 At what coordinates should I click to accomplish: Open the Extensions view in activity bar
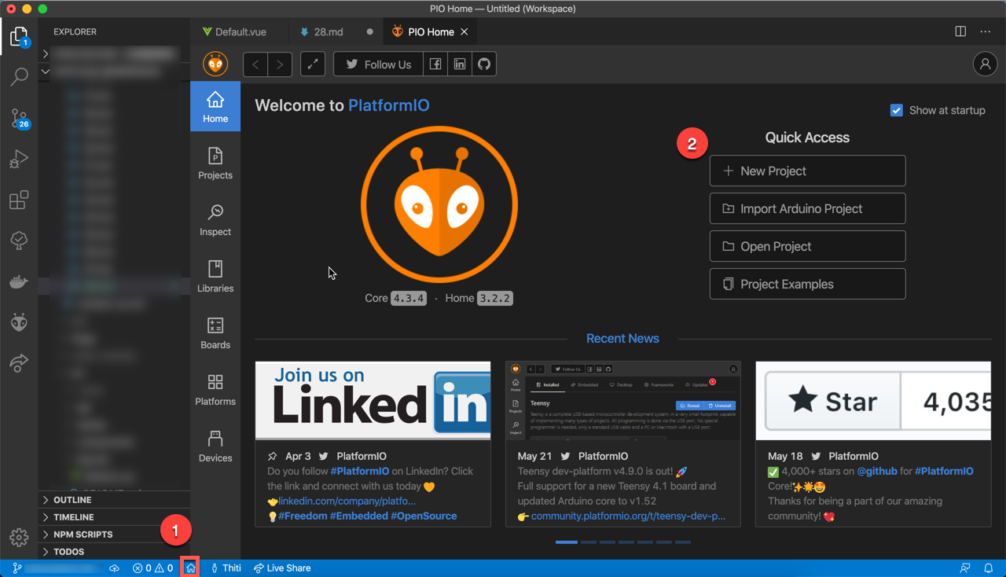pos(19,200)
